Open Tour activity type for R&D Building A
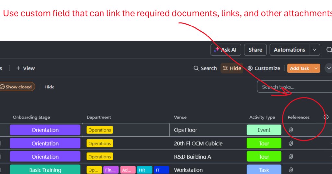The height and width of the screenshot is (174, 332). (x=264, y=157)
